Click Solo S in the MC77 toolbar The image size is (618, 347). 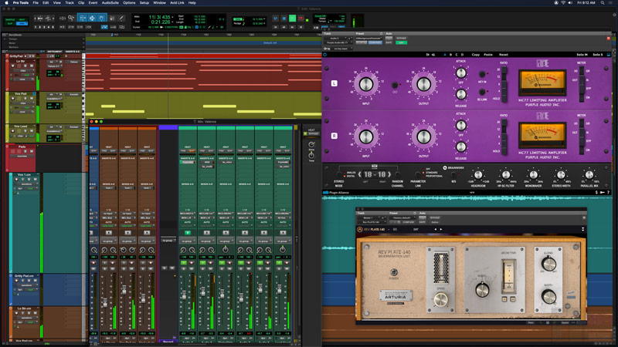coord(597,55)
